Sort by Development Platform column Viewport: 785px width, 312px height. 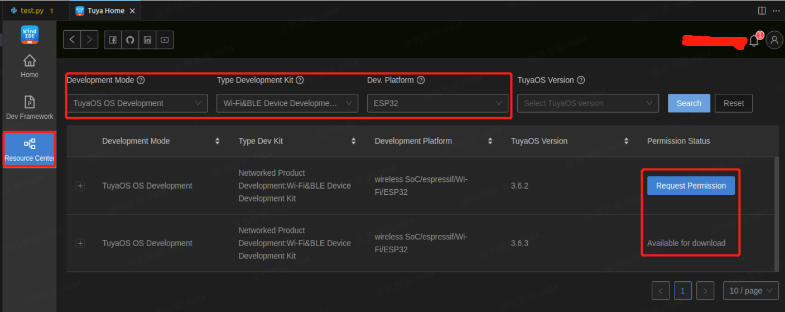[490, 141]
